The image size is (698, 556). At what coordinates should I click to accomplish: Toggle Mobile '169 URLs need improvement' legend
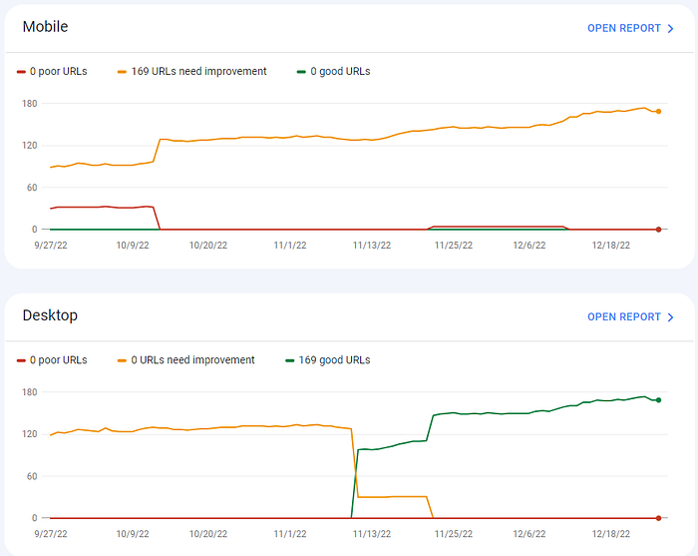coord(191,71)
